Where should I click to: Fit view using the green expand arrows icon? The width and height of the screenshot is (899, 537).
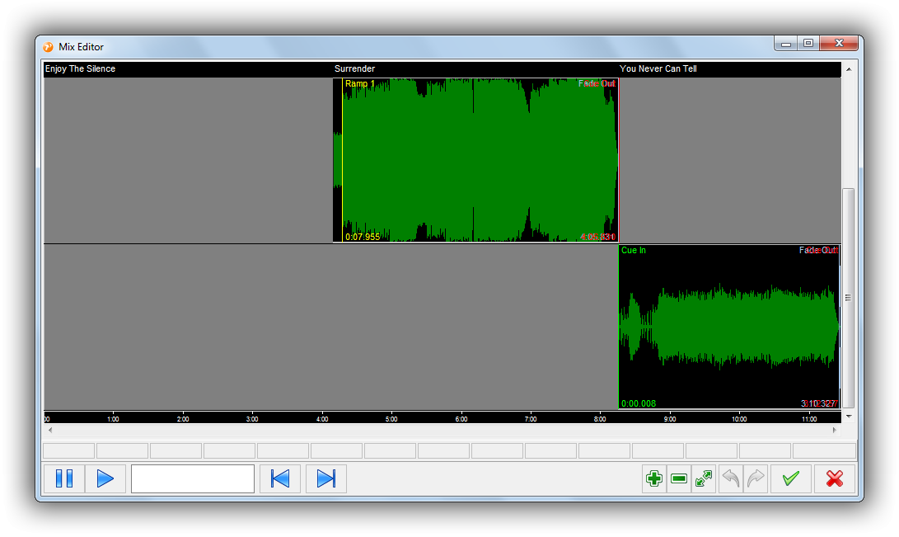coord(704,478)
